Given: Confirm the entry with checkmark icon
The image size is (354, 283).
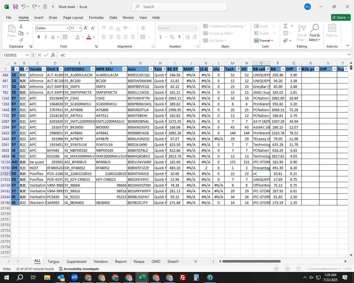Looking at the screenshot, I should pos(46,55).
